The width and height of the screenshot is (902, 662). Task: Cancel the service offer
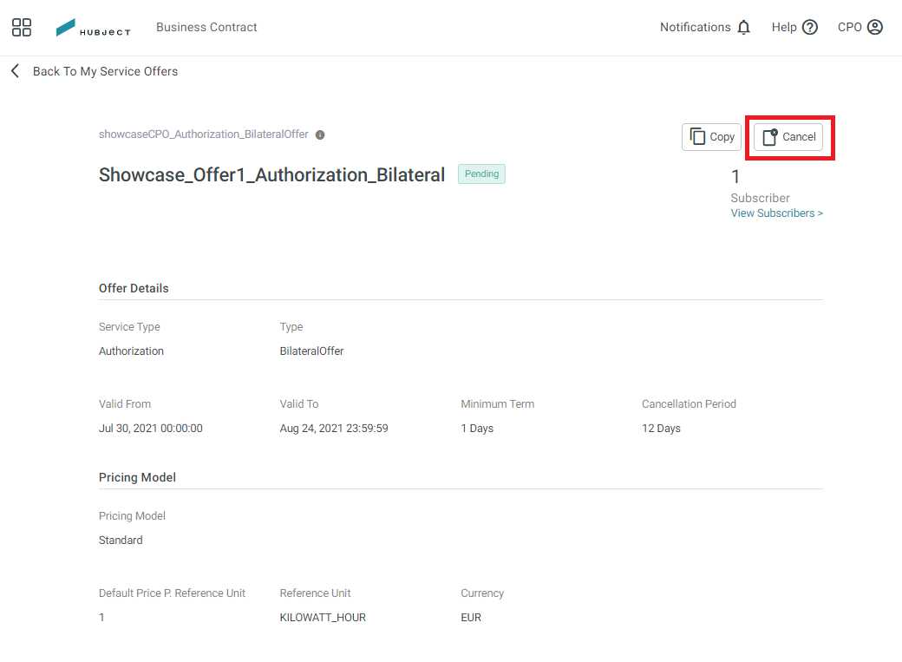788,137
